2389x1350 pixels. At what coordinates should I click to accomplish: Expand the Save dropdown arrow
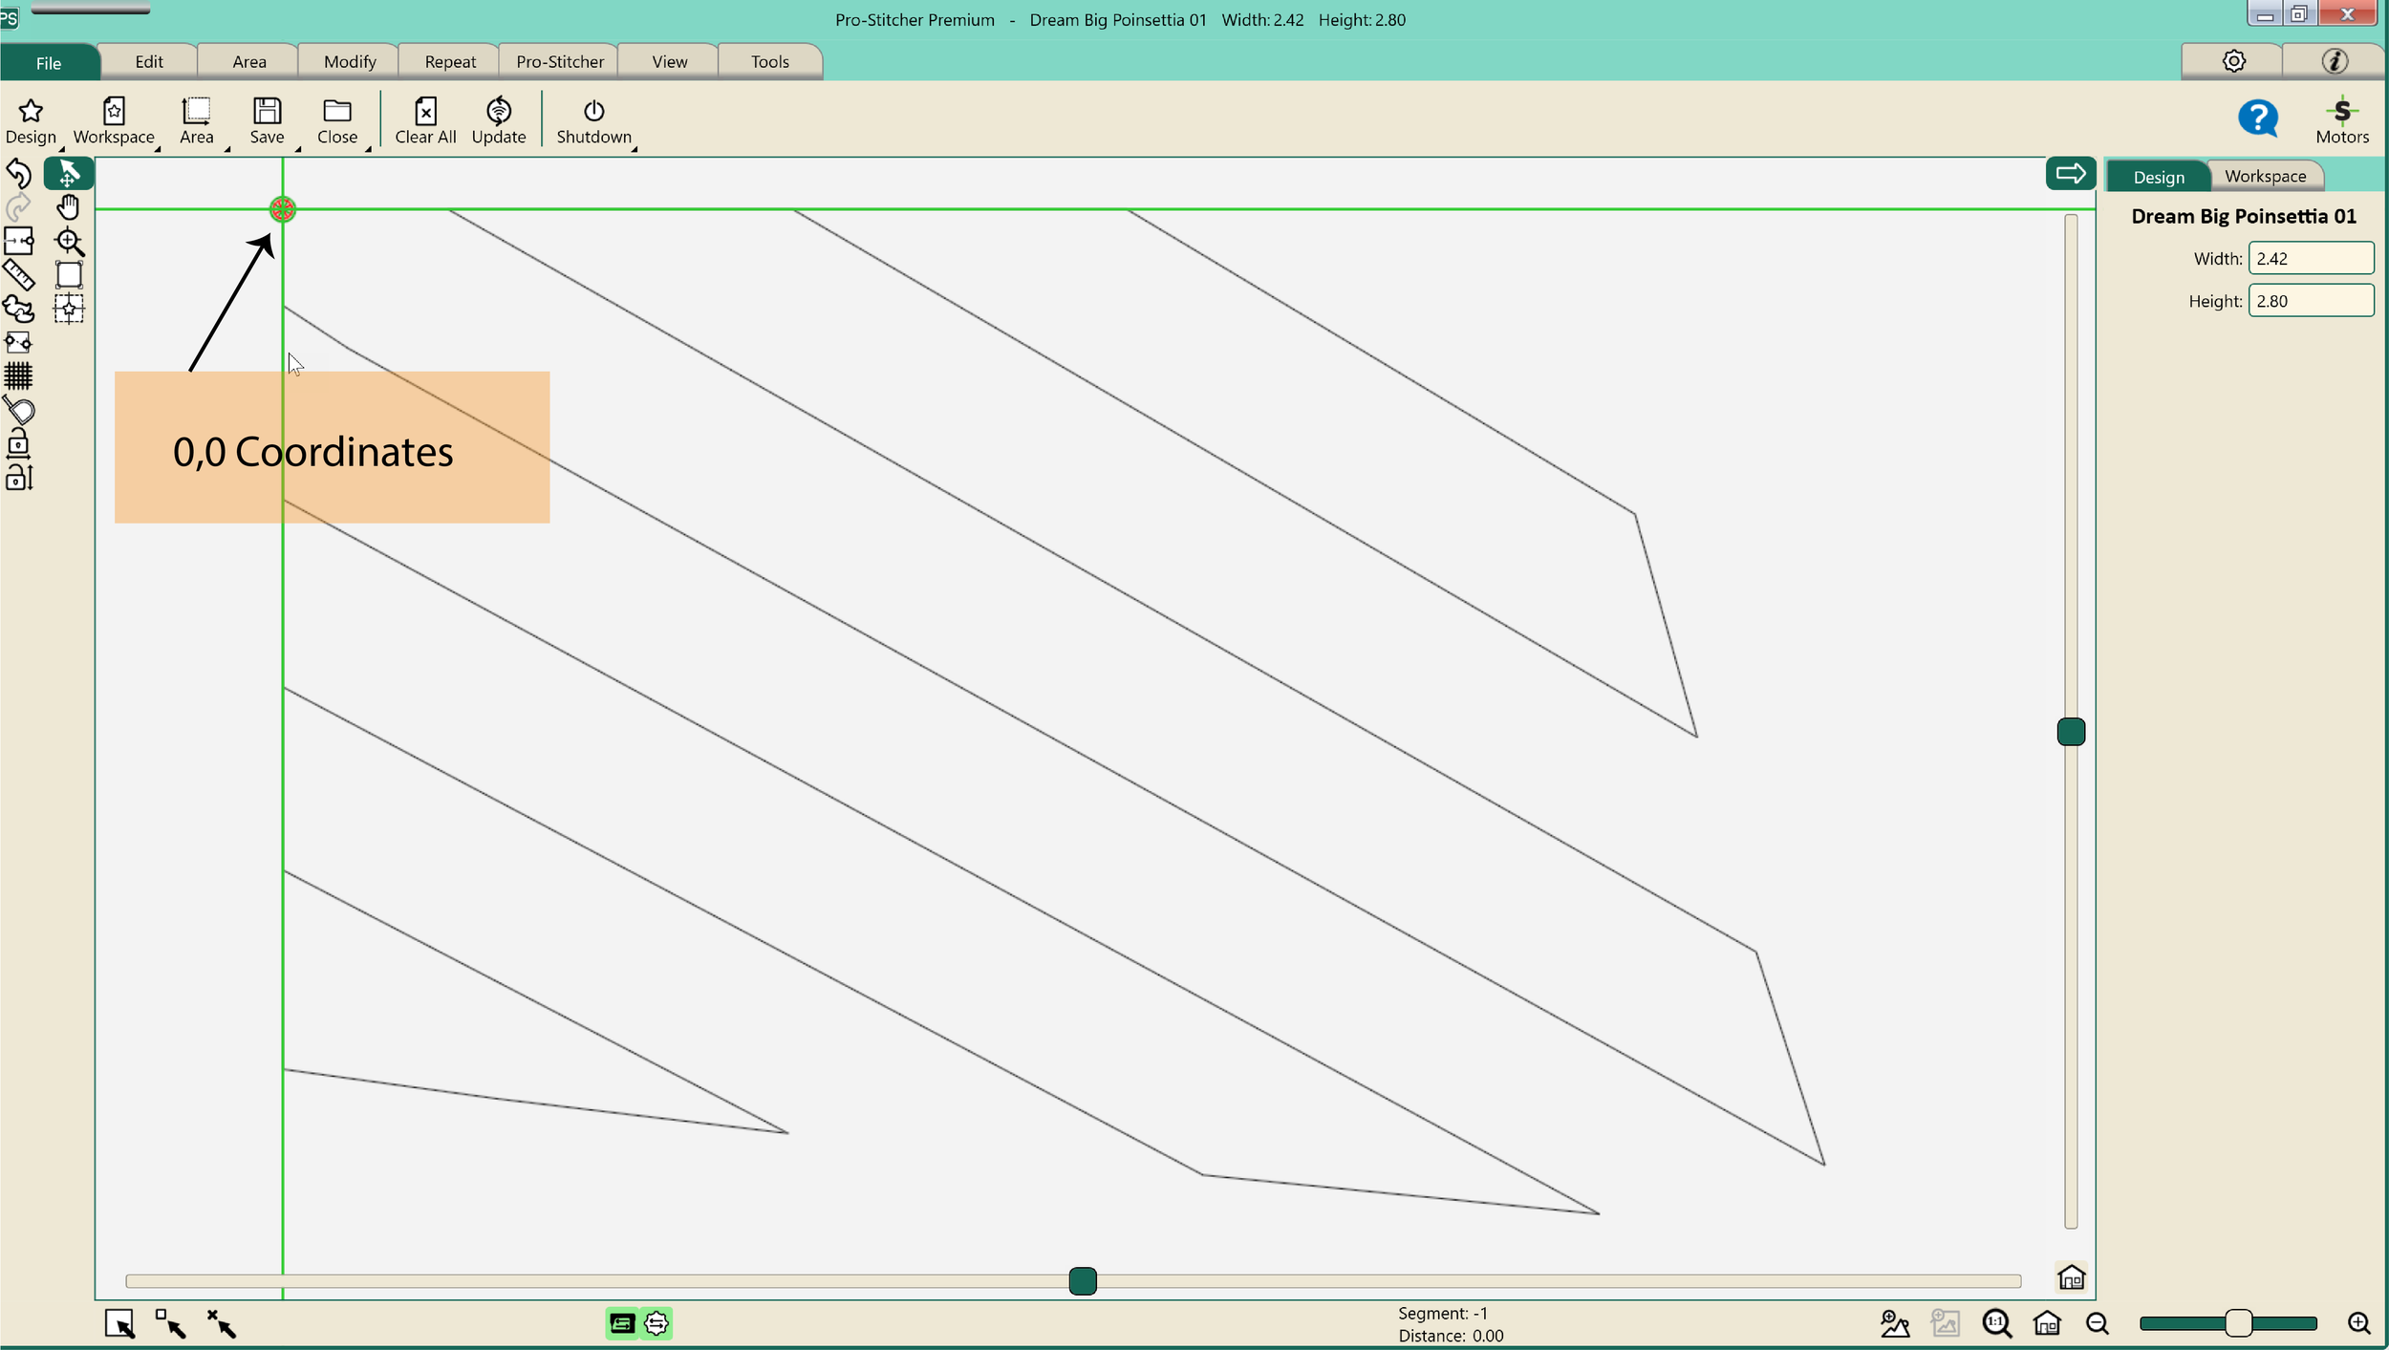pos(298,149)
